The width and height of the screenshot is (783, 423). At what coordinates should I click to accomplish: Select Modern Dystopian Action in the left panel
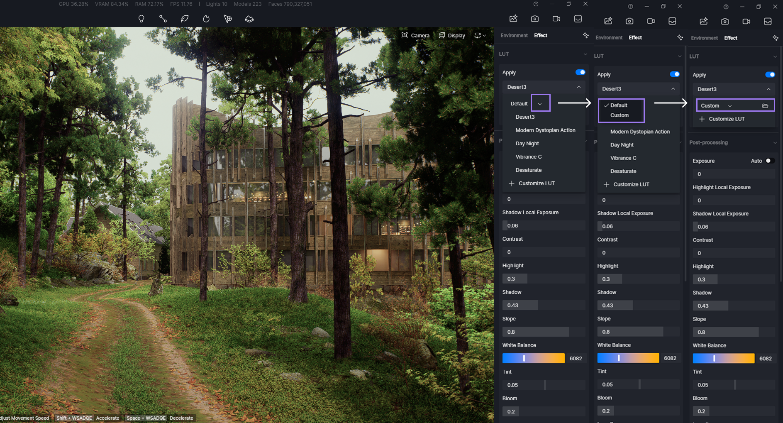click(x=545, y=130)
